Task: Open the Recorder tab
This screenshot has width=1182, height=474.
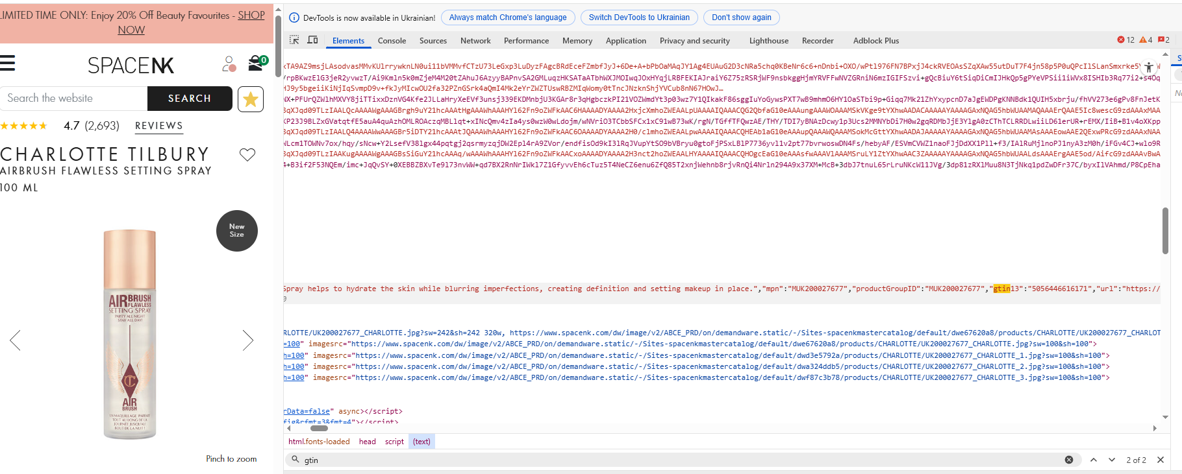Action: point(818,41)
